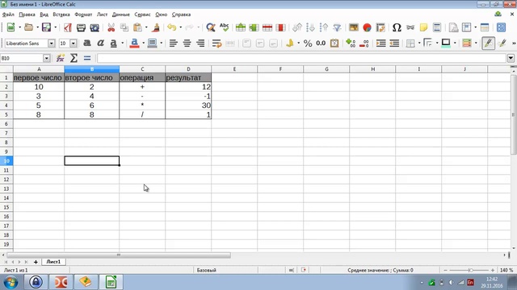Click the equals Function icon
This screenshot has width=517, height=290.
[x=87, y=58]
